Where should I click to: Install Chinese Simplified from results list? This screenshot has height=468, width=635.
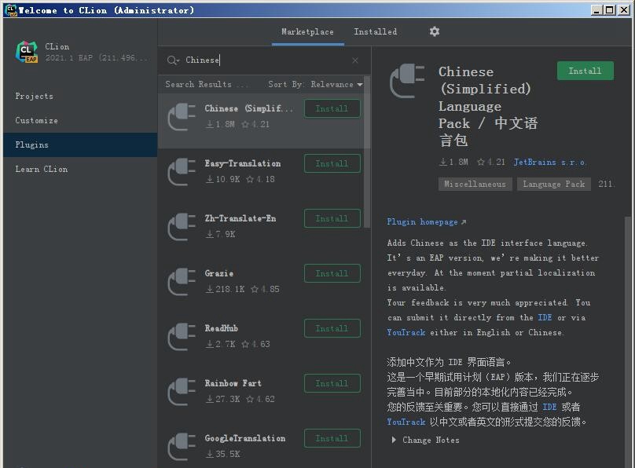click(x=332, y=108)
